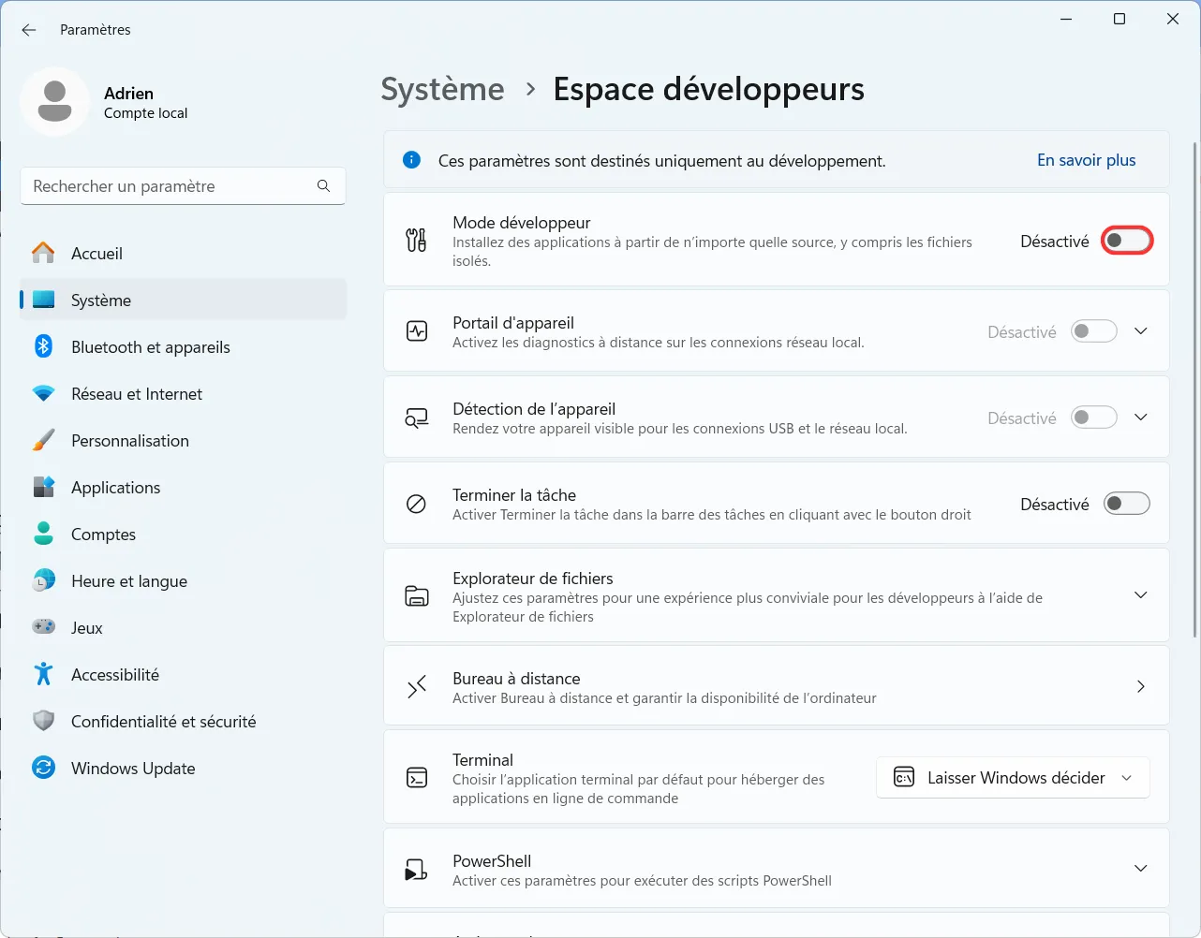Open Heure et langue settings
Image resolution: width=1201 pixels, height=938 pixels.
[183, 580]
